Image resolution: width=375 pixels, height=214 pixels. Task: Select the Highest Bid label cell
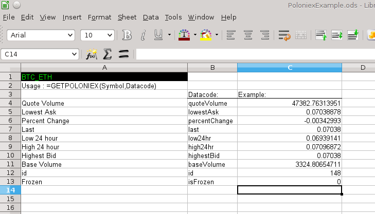pos(104,155)
